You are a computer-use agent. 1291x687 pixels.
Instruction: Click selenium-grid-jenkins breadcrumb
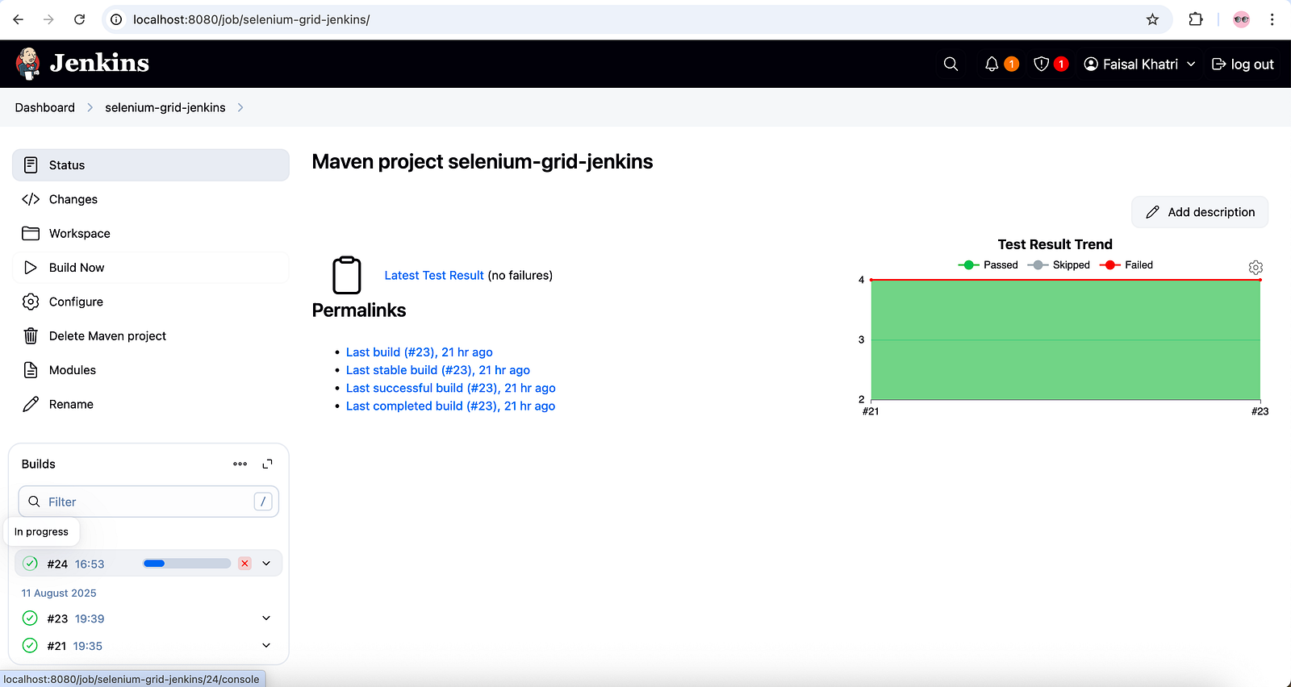(x=165, y=107)
